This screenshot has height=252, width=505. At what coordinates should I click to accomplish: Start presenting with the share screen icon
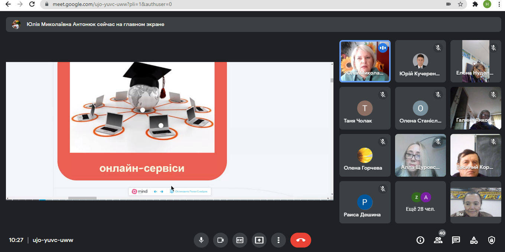tap(259, 240)
